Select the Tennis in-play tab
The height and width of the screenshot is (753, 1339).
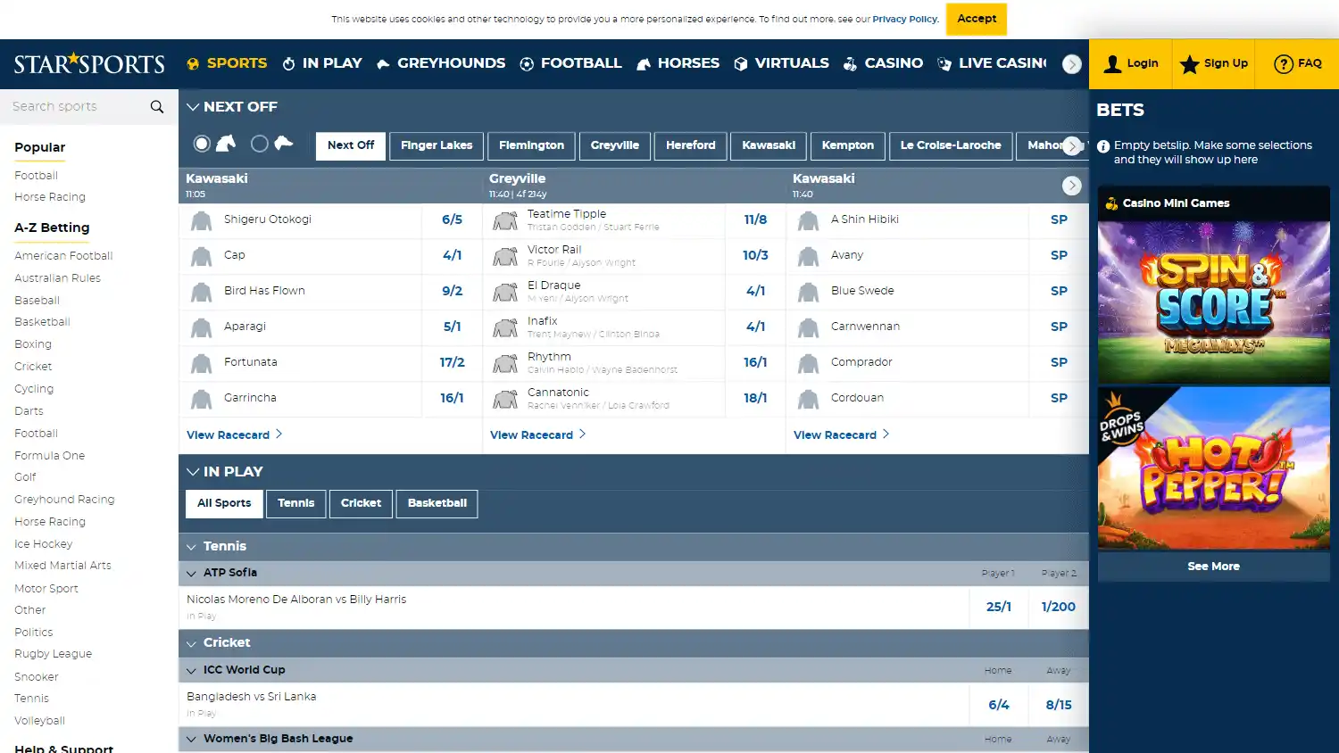[295, 504]
